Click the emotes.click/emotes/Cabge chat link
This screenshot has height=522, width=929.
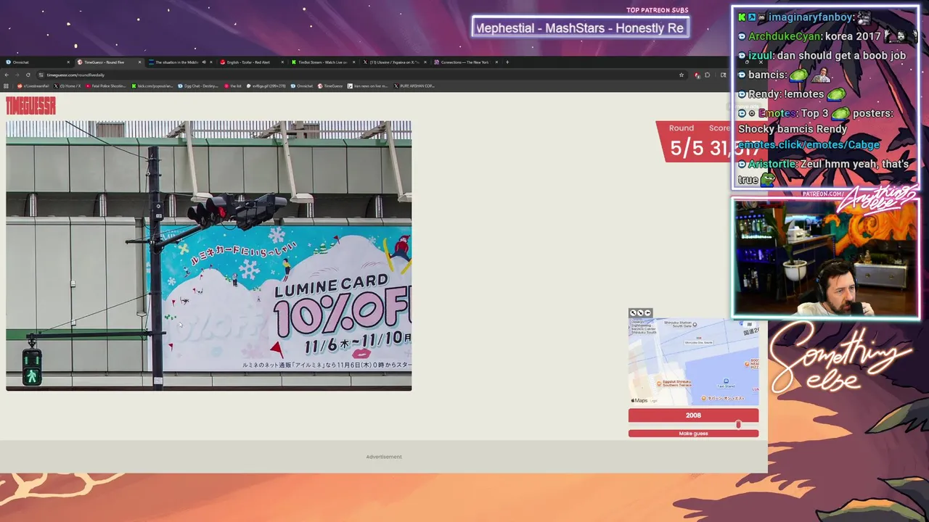[x=809, y=145]
